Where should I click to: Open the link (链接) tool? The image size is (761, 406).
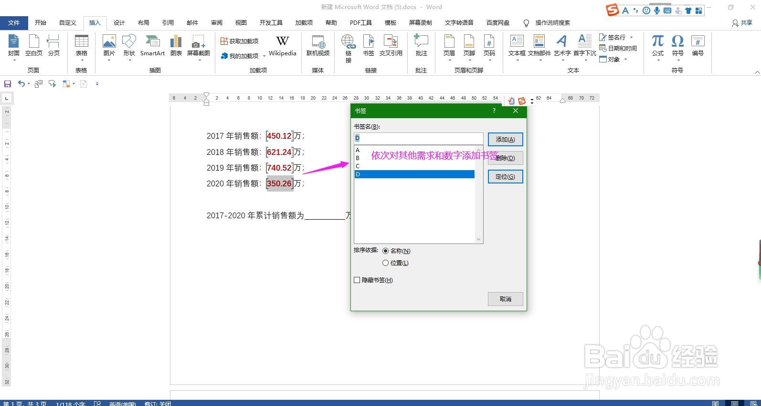349,49
